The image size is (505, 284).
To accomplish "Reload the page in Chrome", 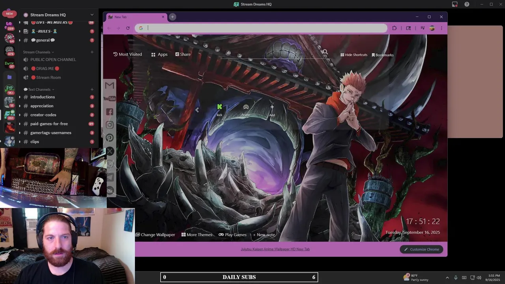I will [127, 28].
